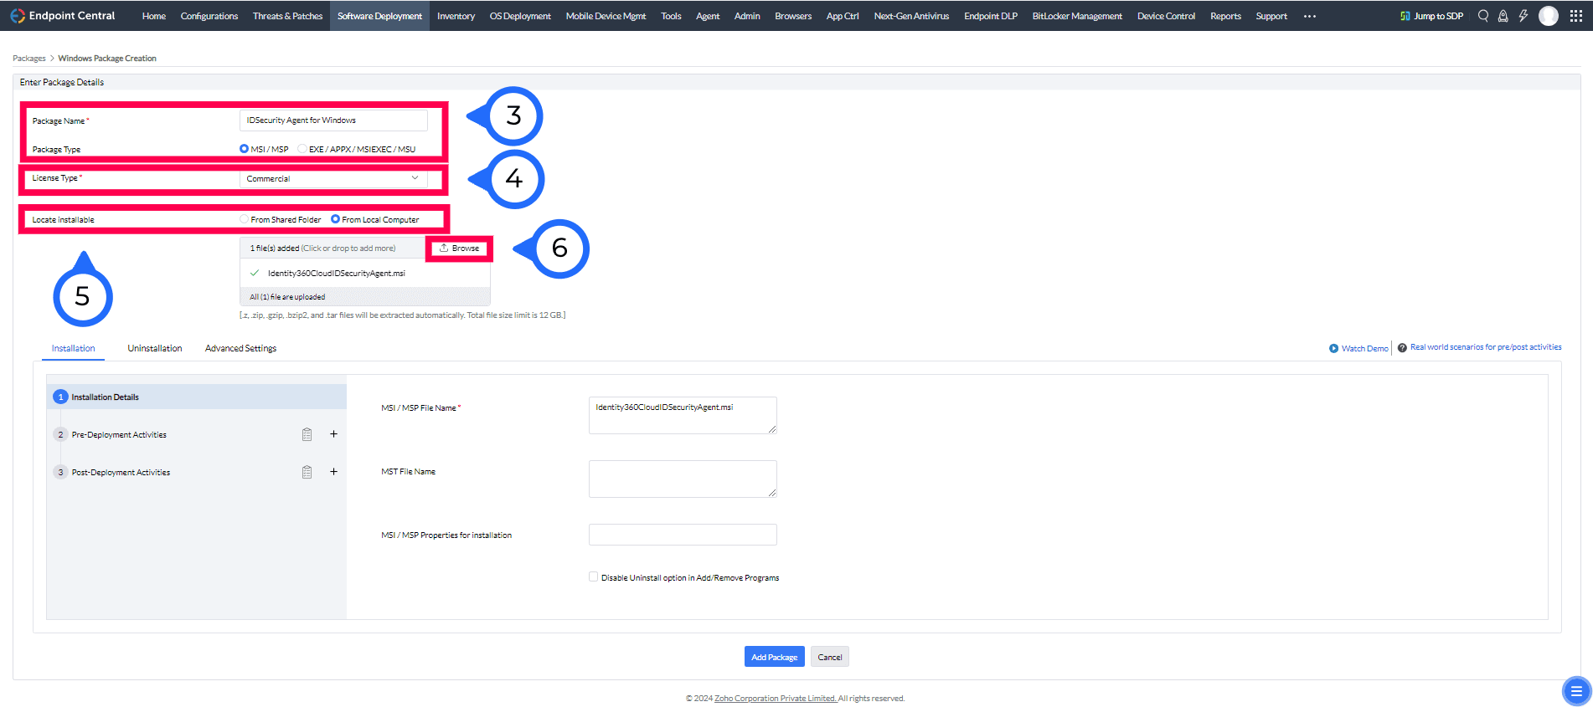Open Device Control module
The width and height of the screenshot is (1593, 707).
tap(1166, 16)
